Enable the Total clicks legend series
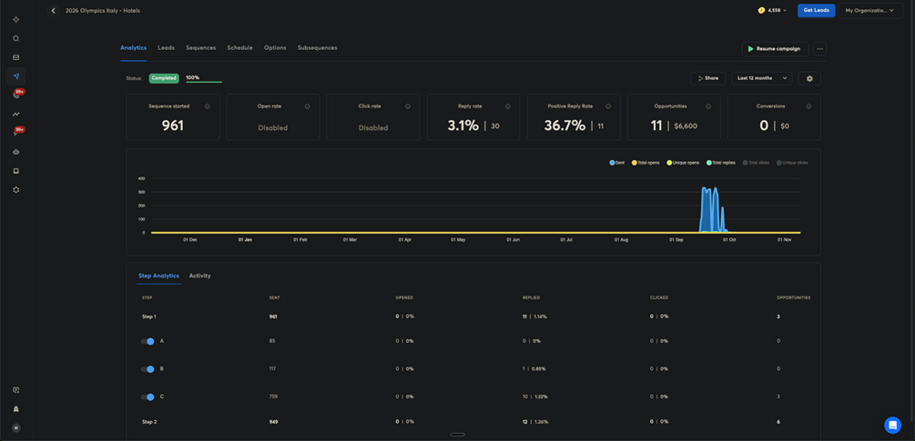The image size is (915, 441). tap(757, 163)
